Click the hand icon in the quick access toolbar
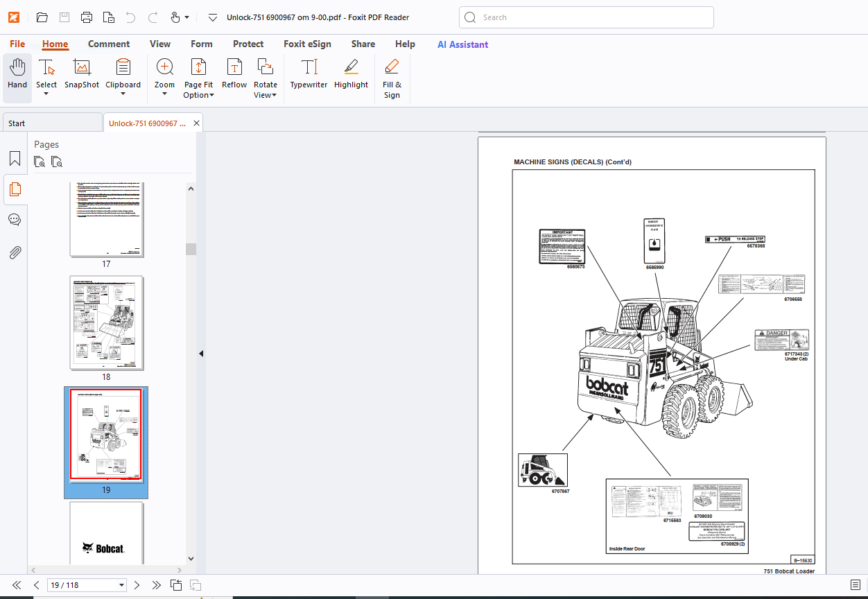The image size is (868, 599). click(175, 17)
